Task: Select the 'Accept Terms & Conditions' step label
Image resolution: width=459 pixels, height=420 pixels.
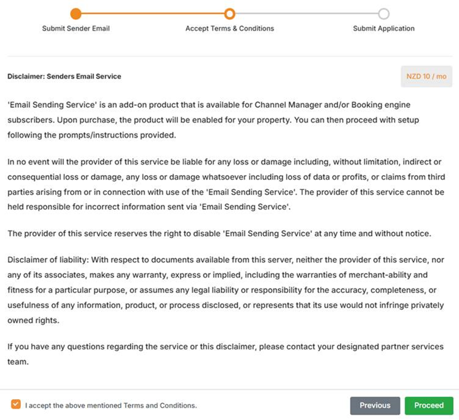Action: (229, 28)
